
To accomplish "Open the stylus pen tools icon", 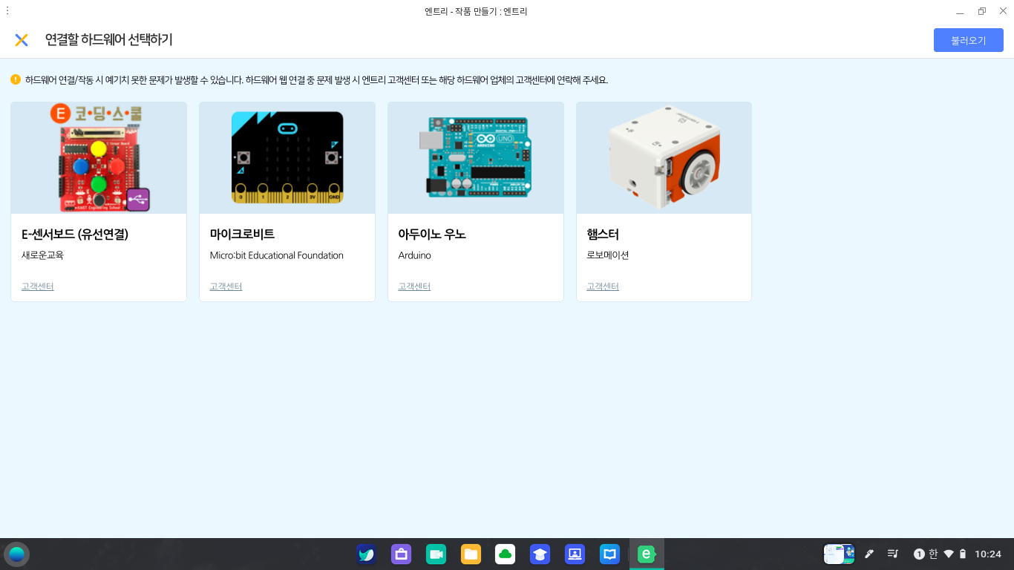I will pos(869,554).
